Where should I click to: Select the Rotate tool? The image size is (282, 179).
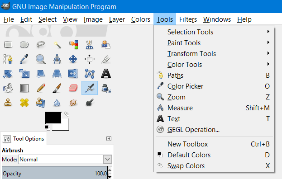[x=8, y=74]
